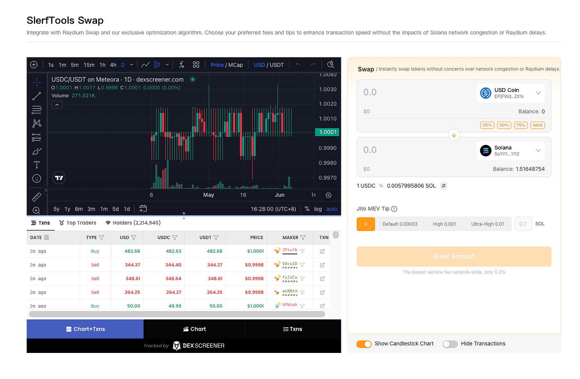580x379 pixels.
Task: Open the Solana token dropdown
Action: (510, 151)
